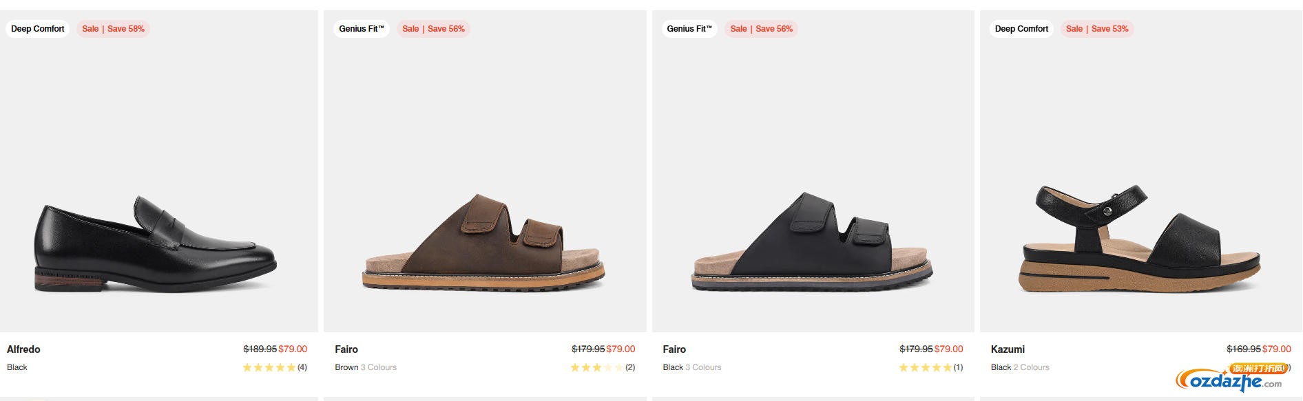Click the Deep Comfort badge on Kazumi
This screenshot has width=1303, height=401.
[1021, 29]
